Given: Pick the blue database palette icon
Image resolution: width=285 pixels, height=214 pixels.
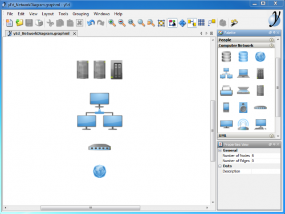Looking at the screenshot, I should point(243,56).
